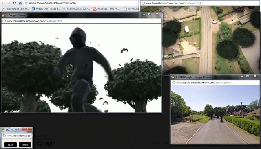Click globe icon in street-view window's address bar

click(174, 83)
